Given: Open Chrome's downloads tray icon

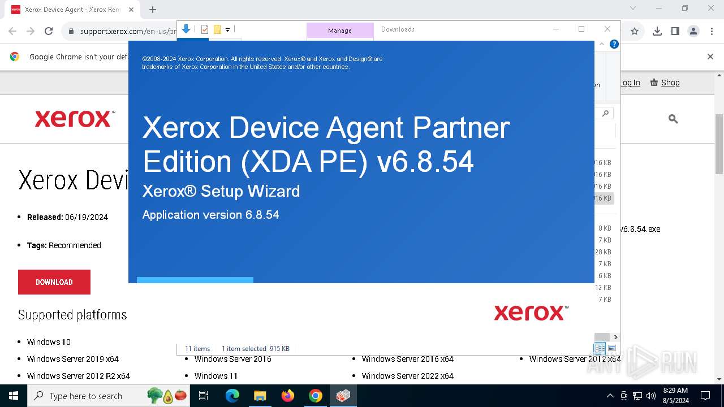Looking at the screenshot, I should point(657,32).
